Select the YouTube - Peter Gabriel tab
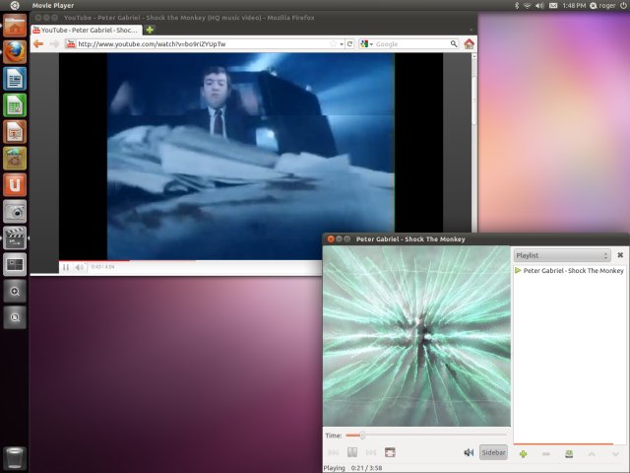 click(x=87, y=31)
